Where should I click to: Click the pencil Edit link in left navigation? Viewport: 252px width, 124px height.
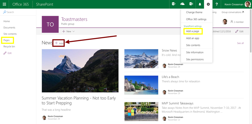coord(8,53)
